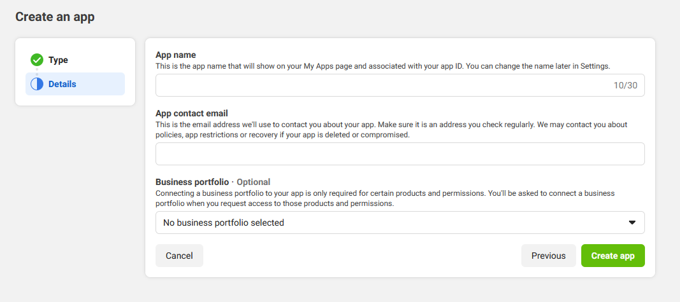Click the business portfolio description text
The height and width of the screenshot is (302, 680).
385,198
